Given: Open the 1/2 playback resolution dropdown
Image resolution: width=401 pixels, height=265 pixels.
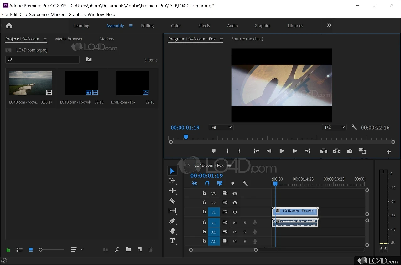Looking at the screenshot, I should 334,127.
